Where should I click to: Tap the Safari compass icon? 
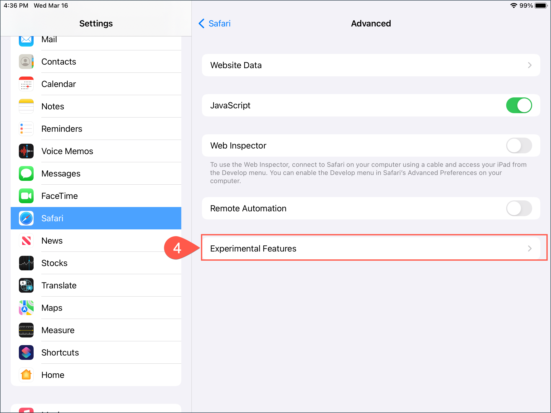pos(26,218)
